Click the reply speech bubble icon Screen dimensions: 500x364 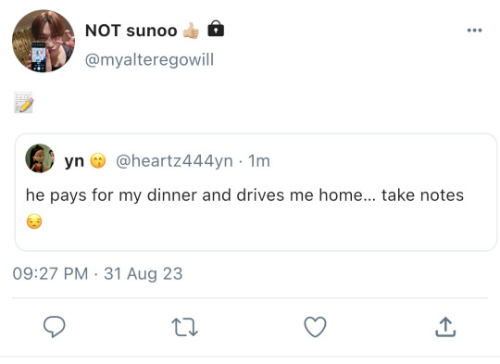click(x=55, y=327)
